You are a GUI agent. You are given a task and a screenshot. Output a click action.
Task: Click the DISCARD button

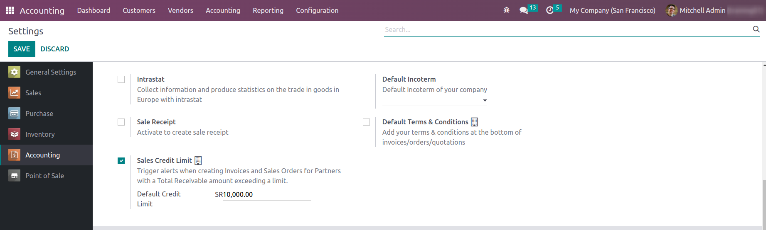point(55,49)
